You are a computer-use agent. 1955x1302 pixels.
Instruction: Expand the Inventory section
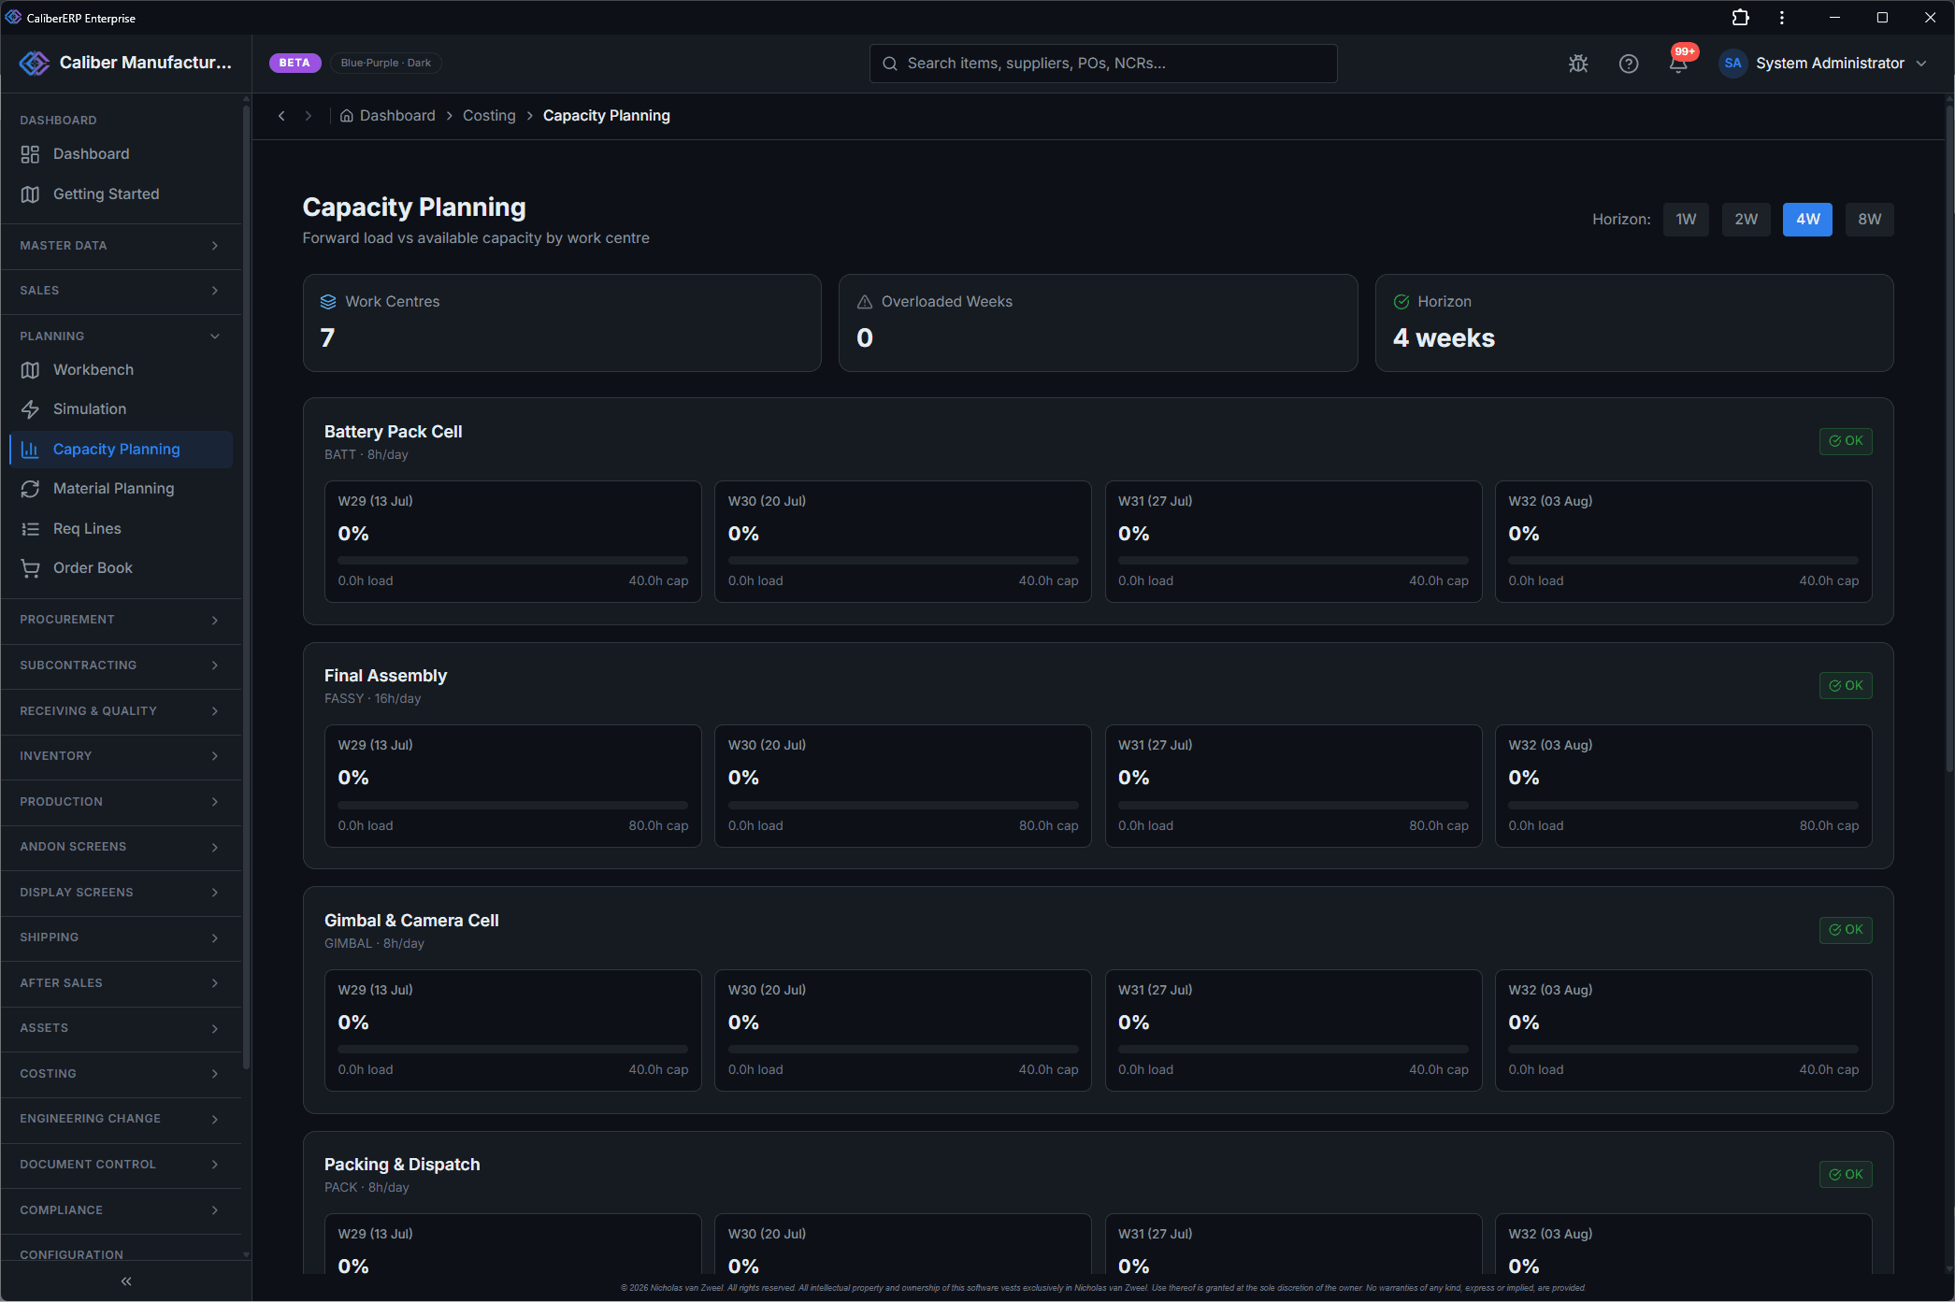pos(121,756)
